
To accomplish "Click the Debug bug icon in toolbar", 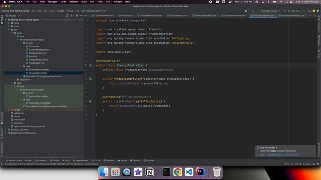I will pyautogui.click(x=289, y=11).
